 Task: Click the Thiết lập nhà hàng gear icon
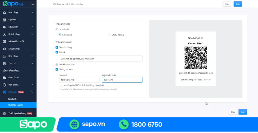[5, 113]
